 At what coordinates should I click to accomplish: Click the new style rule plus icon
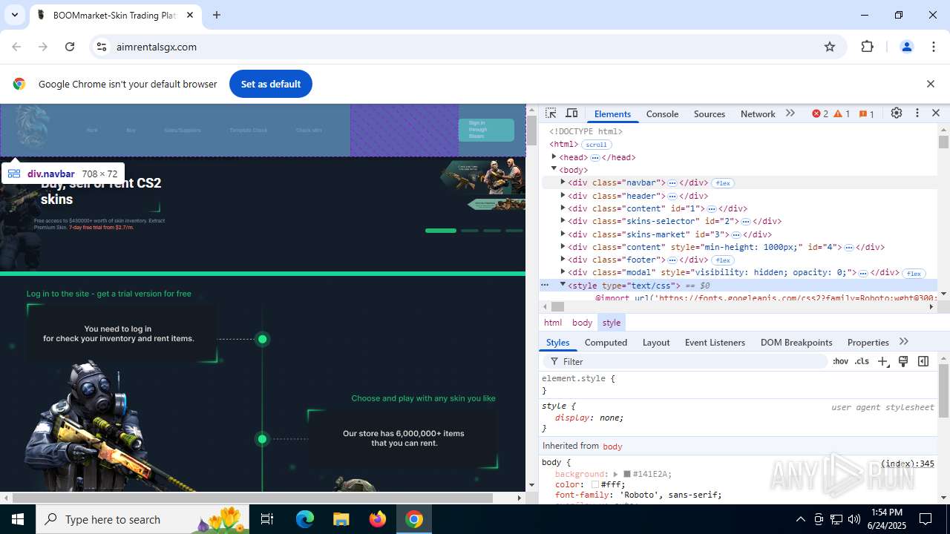(882, 361)
